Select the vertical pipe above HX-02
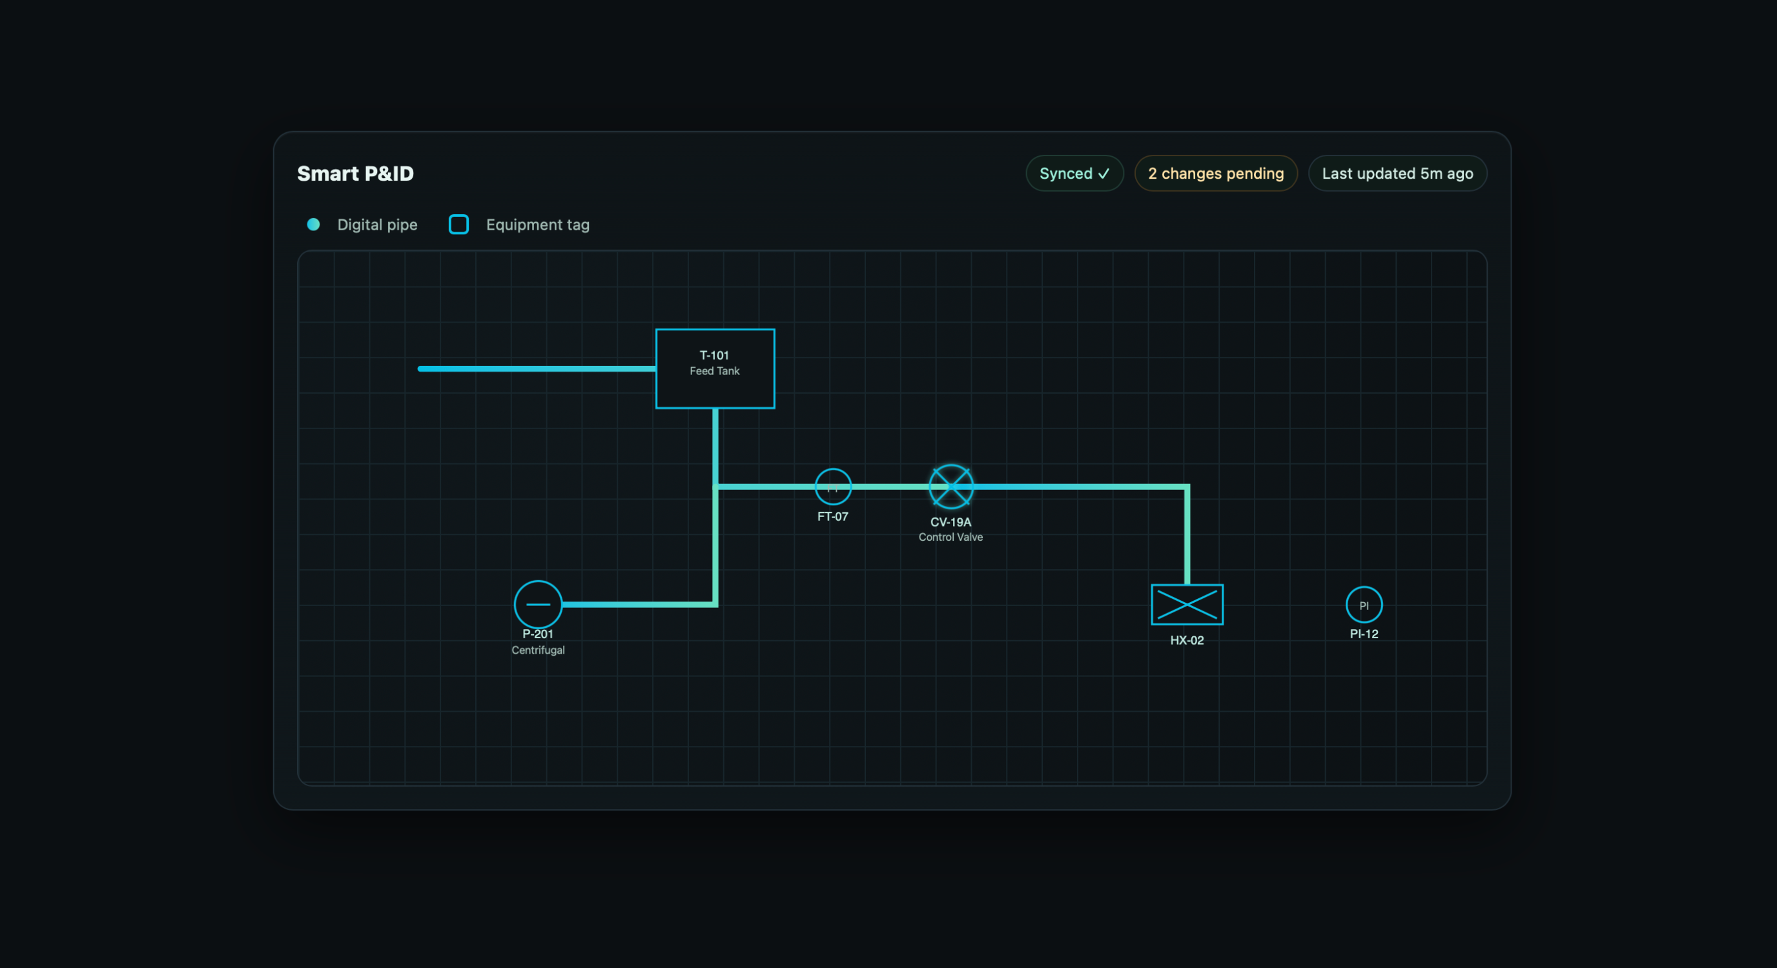This screenshot has width=1777, height=968. pyautogui.click(x=1187, y=536)
